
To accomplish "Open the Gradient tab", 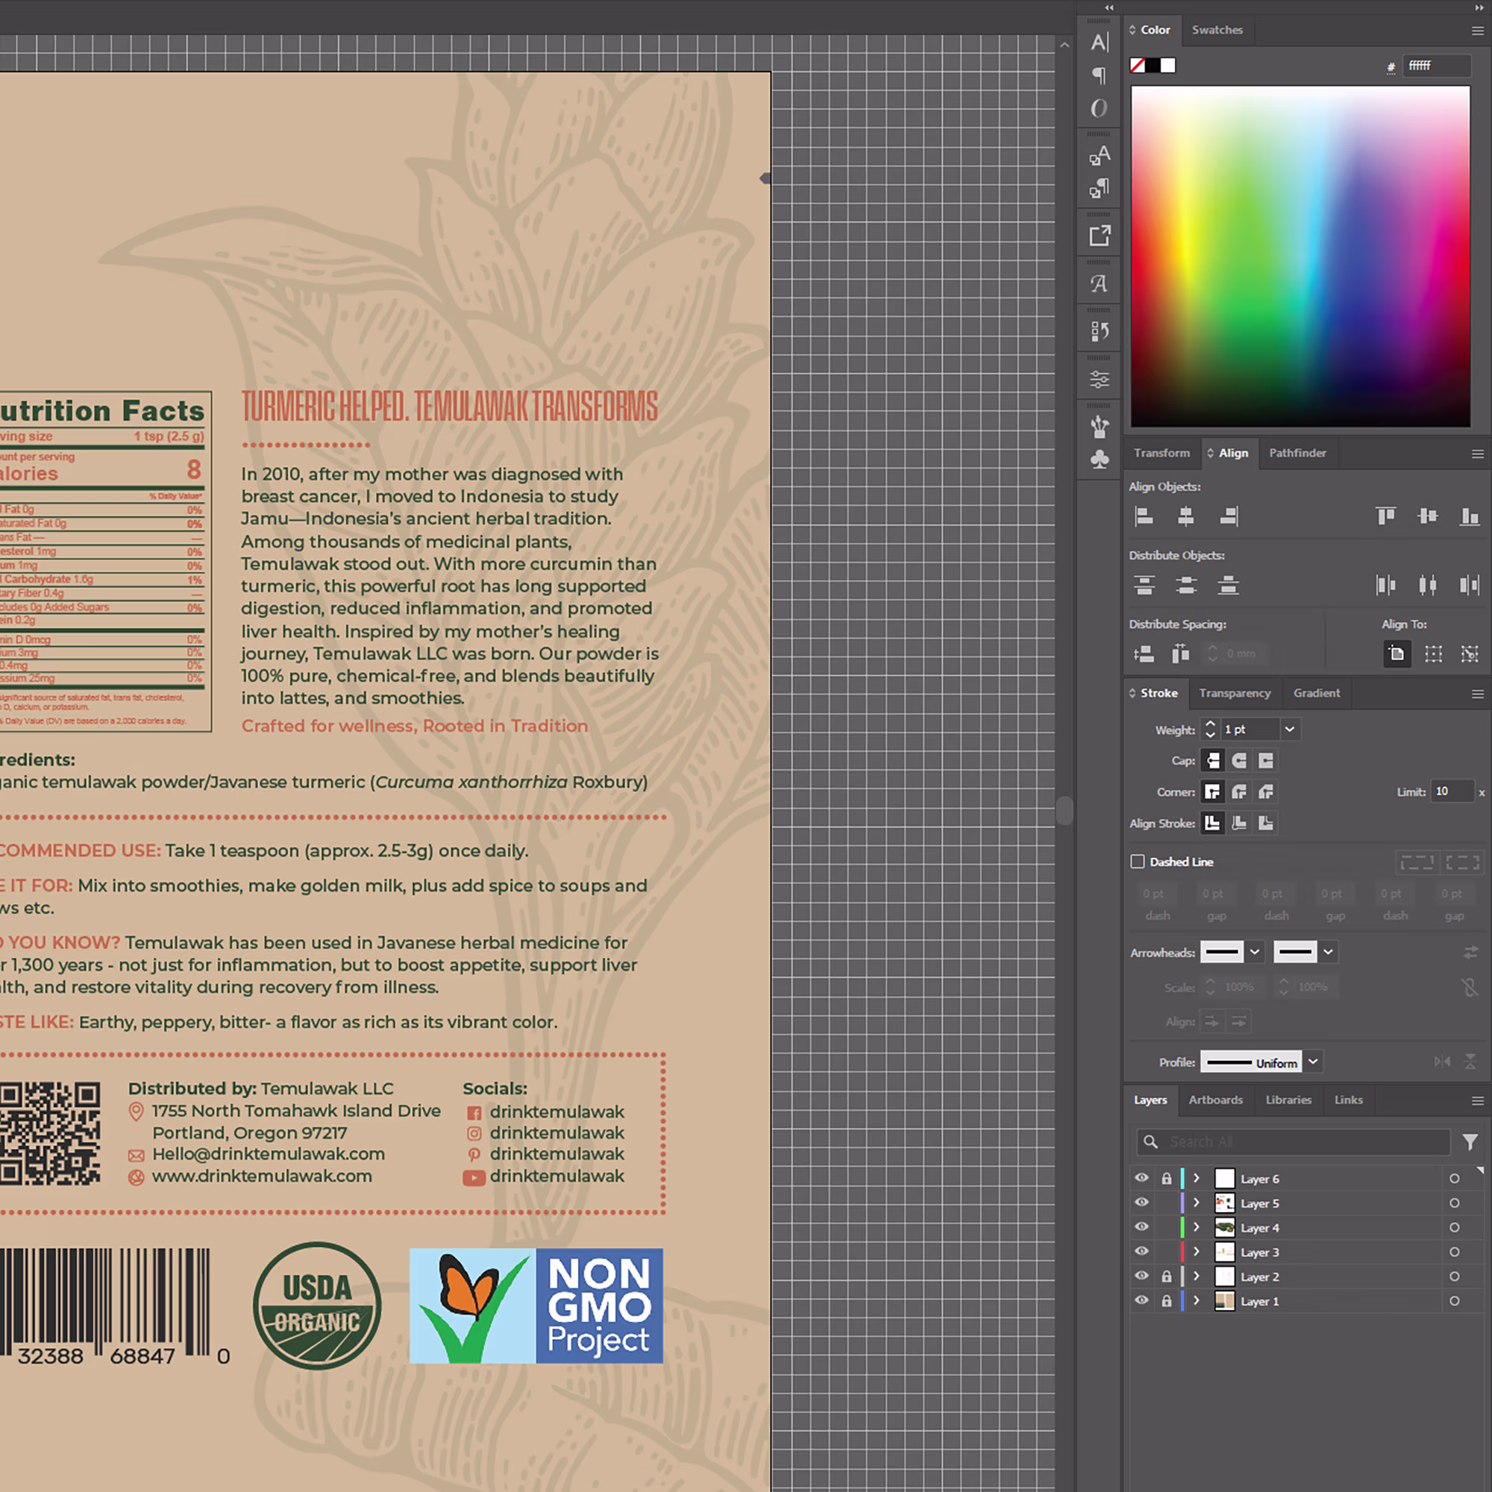I will tap(1317, 694).
